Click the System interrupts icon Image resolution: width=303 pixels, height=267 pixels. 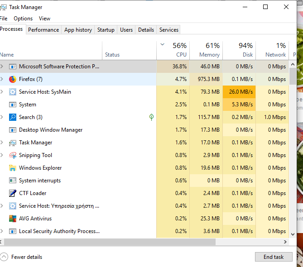coord(13,181)
